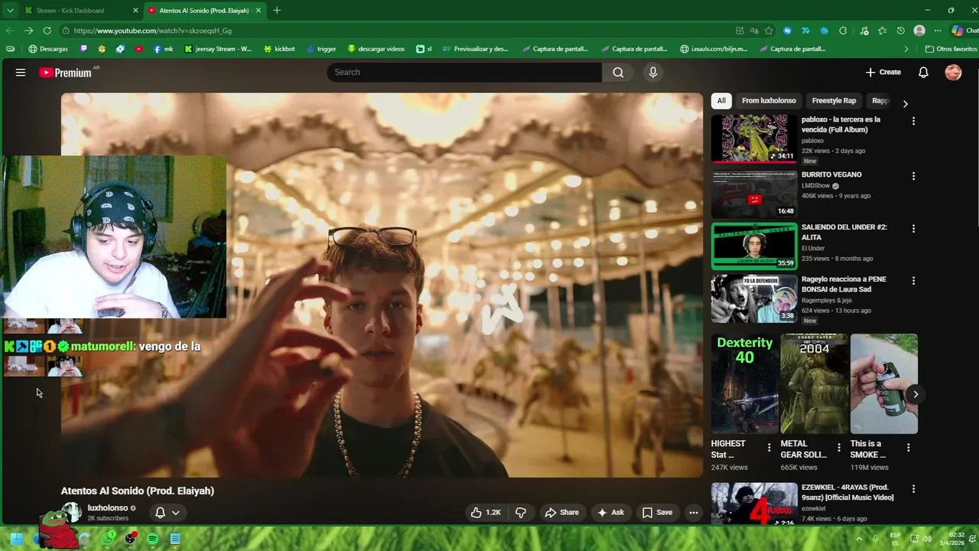This screenshot has width=979, height=551.
Task: Open BURRITO VEGANO video thumbnail
Action: pos(754,194)
